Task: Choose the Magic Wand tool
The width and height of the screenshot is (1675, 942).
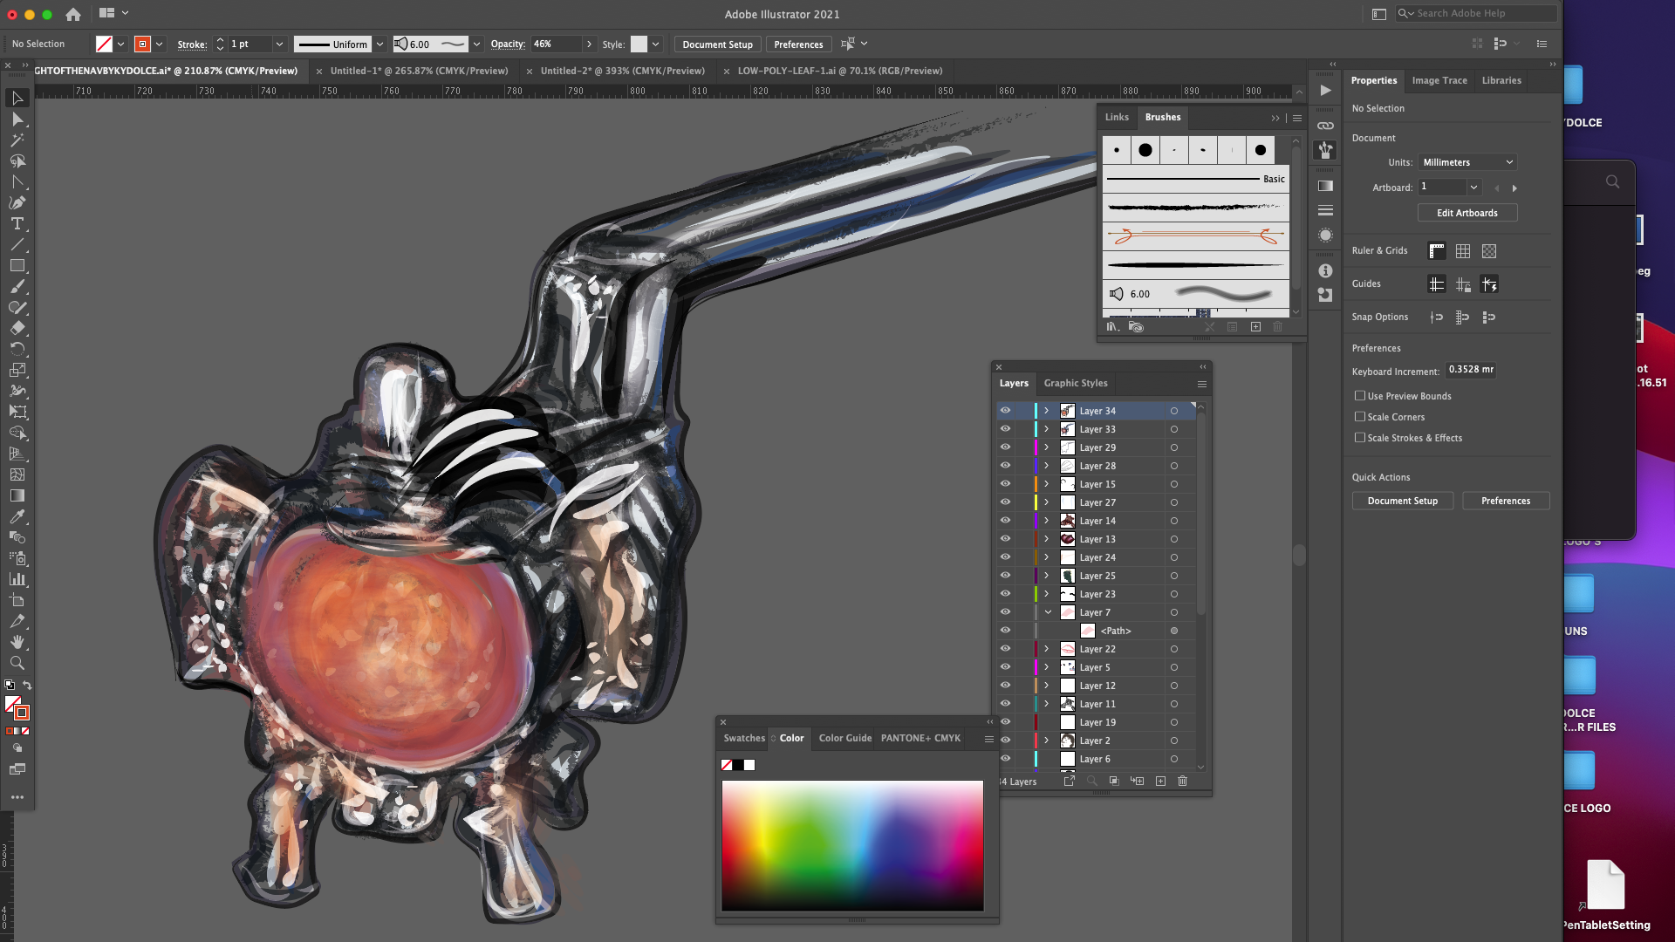Action: (17, 140)
